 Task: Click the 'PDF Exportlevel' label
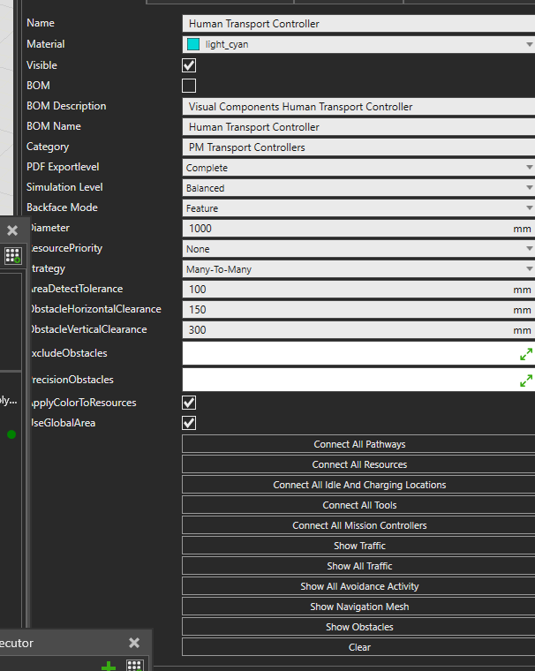(x=63, y=167)
